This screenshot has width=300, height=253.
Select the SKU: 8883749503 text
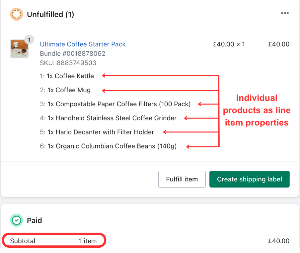point(68,63)
